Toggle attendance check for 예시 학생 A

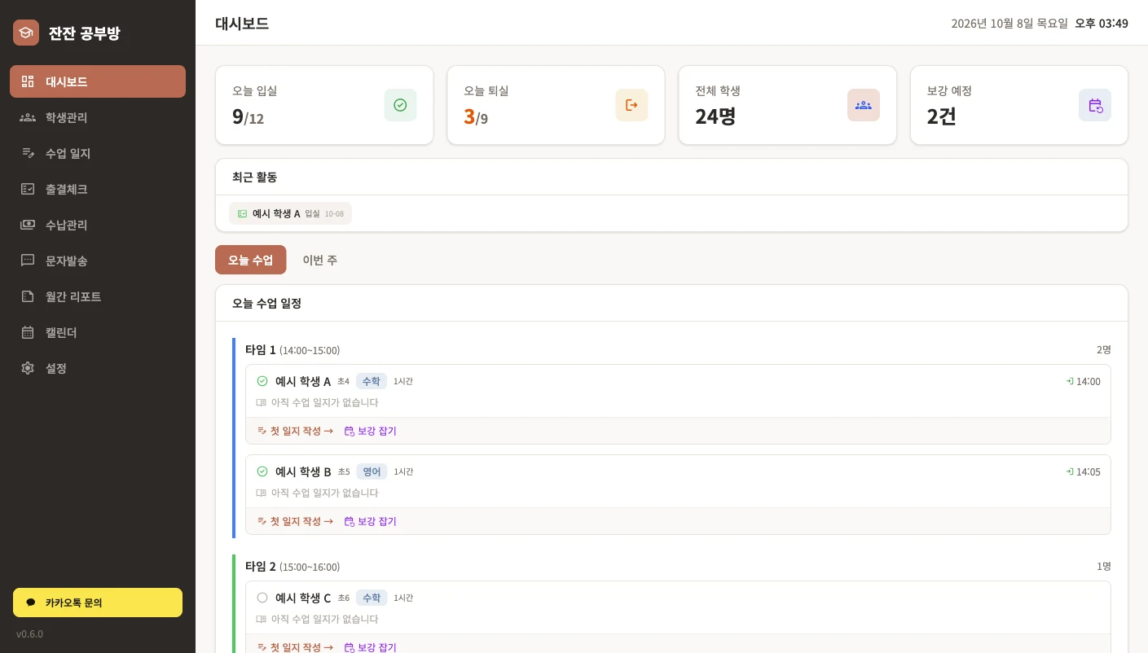tap(262, 381)
